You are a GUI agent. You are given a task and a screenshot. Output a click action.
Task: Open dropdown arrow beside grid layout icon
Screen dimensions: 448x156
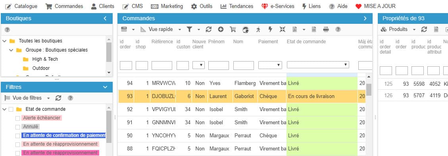tap(133, 29)
